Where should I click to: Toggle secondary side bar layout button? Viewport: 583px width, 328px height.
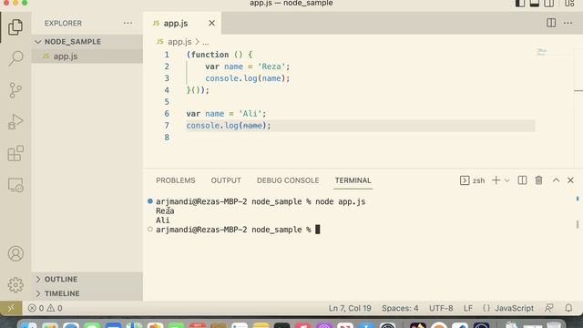click(x=548, y=4)
